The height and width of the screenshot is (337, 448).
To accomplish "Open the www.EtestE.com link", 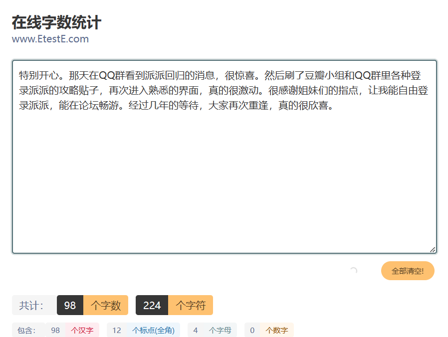I will pos(50,39).
